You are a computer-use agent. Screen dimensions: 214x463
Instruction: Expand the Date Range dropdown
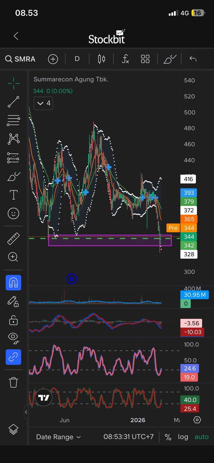coord(58,437)
